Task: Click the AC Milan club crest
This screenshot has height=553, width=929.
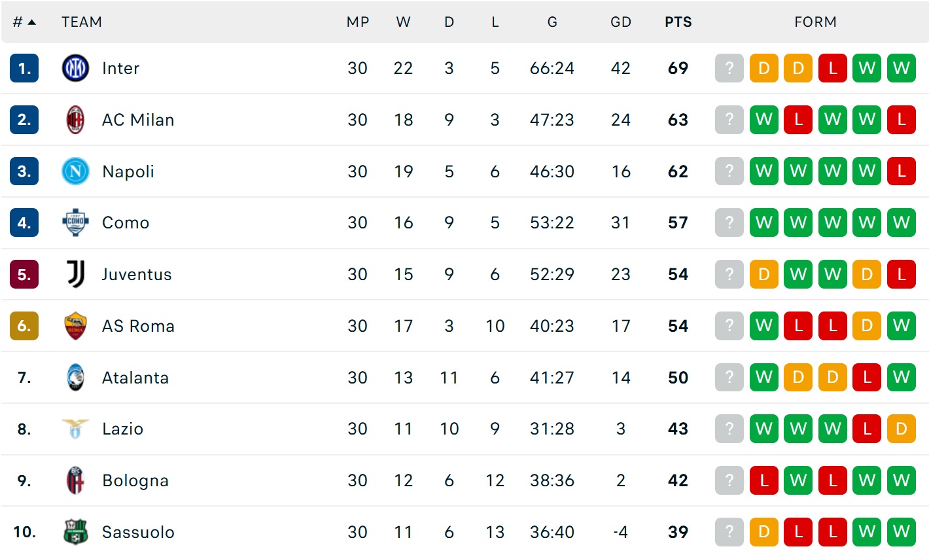Action: pyautogui.click(x=75, y=120)
